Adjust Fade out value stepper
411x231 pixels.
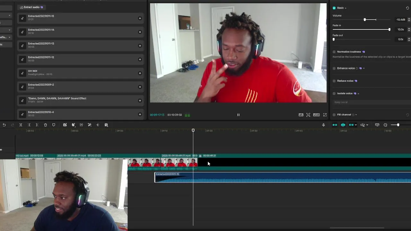409,39
